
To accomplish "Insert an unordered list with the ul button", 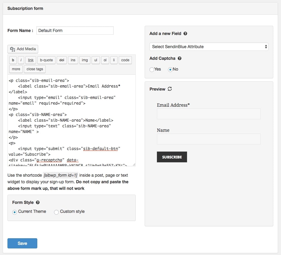I will click(x=95, y=60).
